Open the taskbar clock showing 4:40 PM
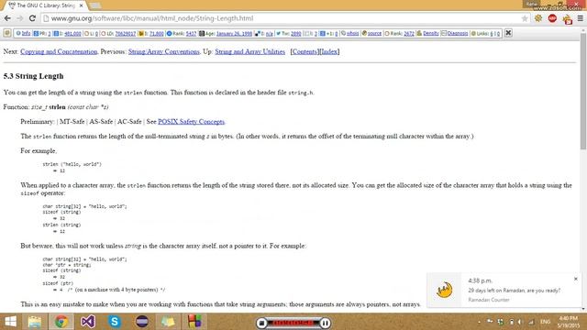The width and height of the screenshot is (587, 330). click(569, 322)
